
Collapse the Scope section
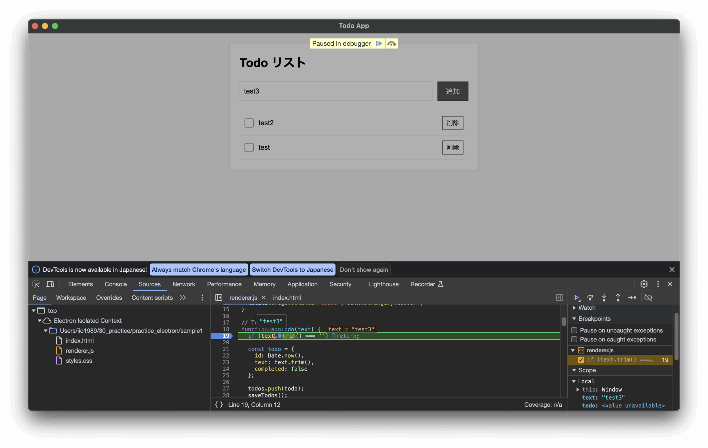[x=574, y=370]
